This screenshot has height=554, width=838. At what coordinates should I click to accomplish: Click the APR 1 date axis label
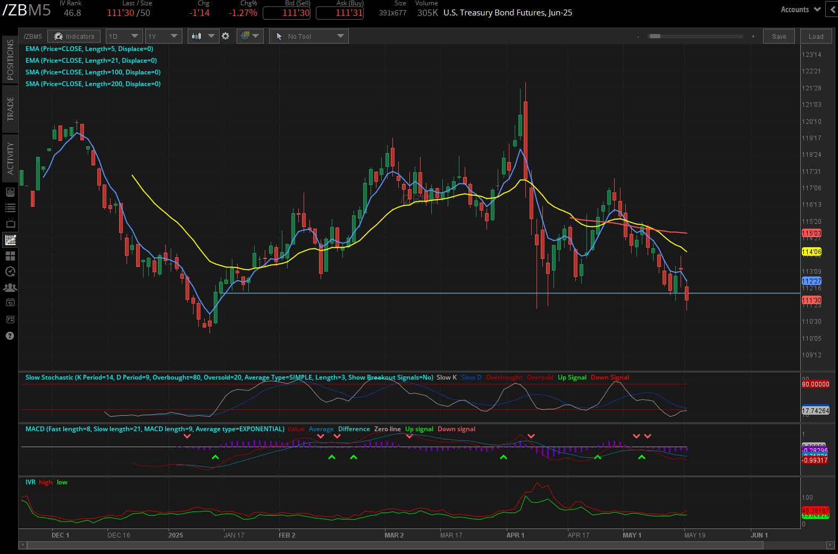tap(515, 535)
